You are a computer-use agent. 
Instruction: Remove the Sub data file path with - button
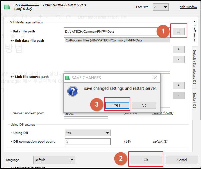(x=178, y=59)
